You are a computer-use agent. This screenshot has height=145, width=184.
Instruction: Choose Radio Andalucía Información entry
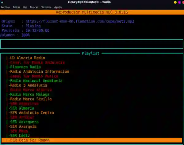[39, 72]
